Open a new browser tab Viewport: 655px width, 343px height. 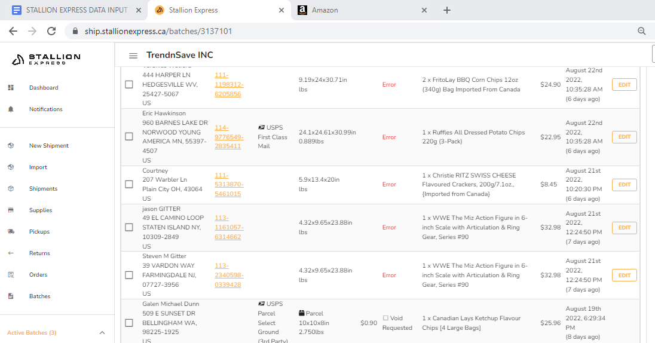447,10
